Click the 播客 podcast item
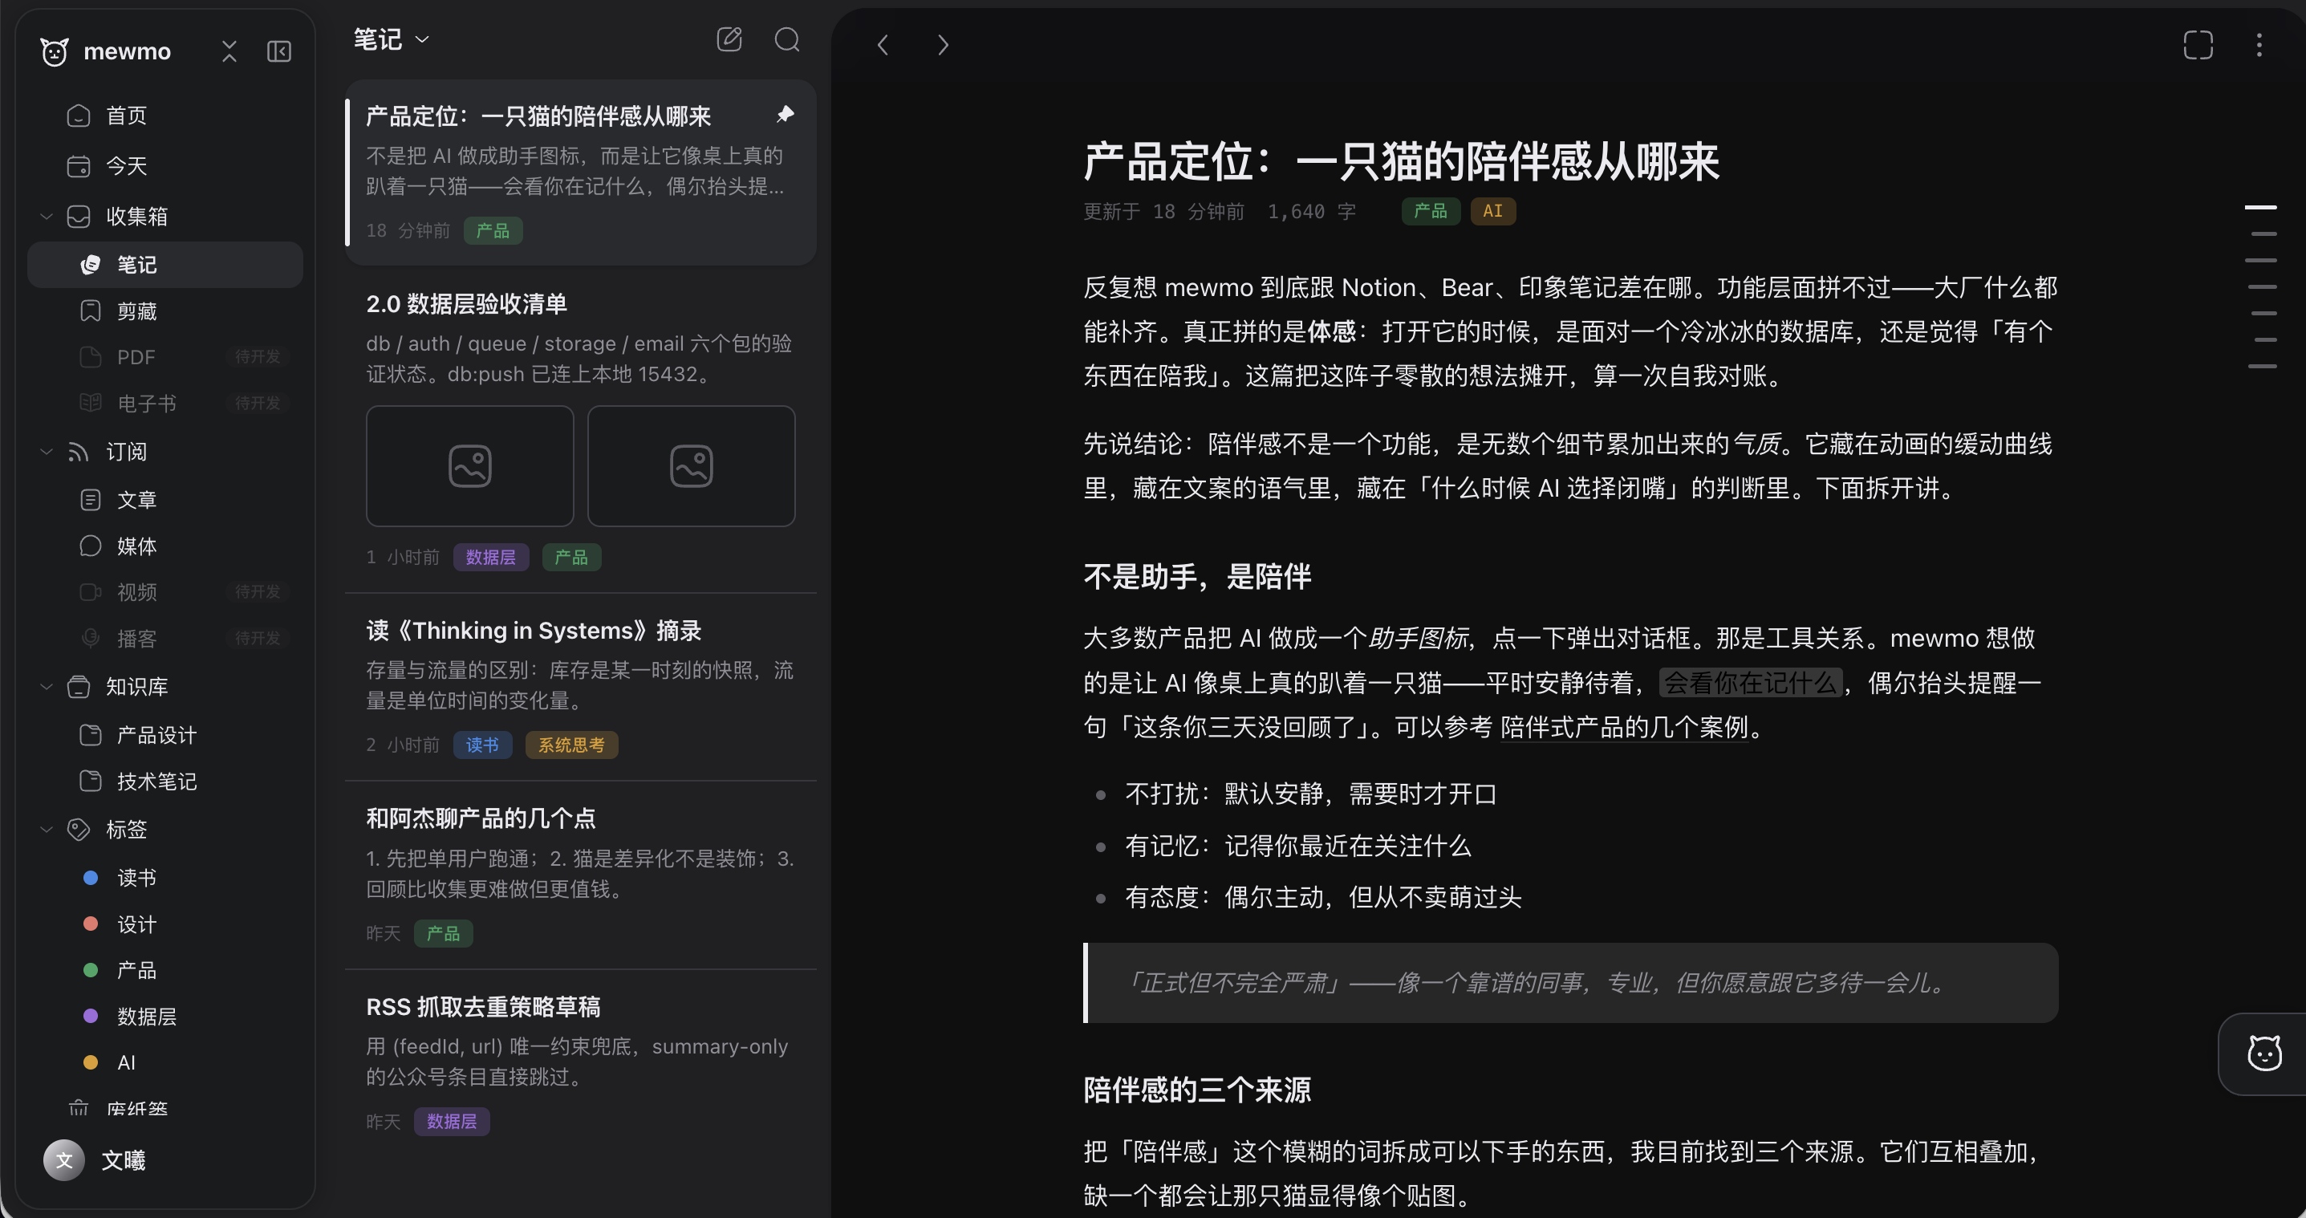2306x1218 pixels. click(165, 638)
